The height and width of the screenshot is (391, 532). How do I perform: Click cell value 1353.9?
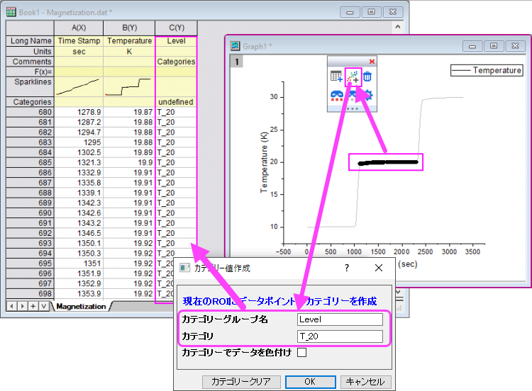[79, 294]
